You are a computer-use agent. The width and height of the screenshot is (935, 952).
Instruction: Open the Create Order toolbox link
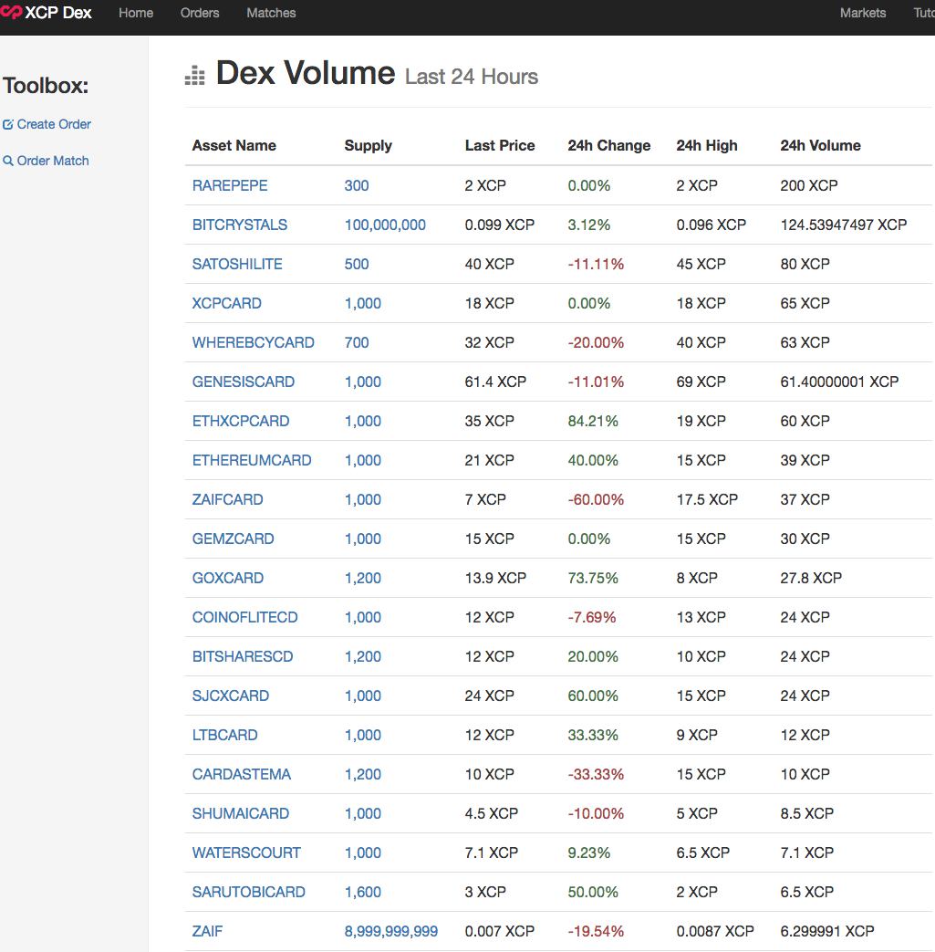point(47,124)
